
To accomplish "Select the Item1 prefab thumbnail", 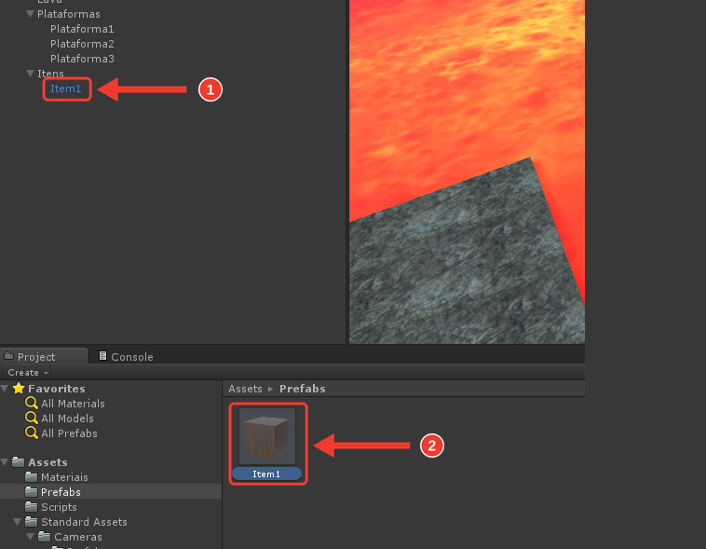I will [267, 436].
